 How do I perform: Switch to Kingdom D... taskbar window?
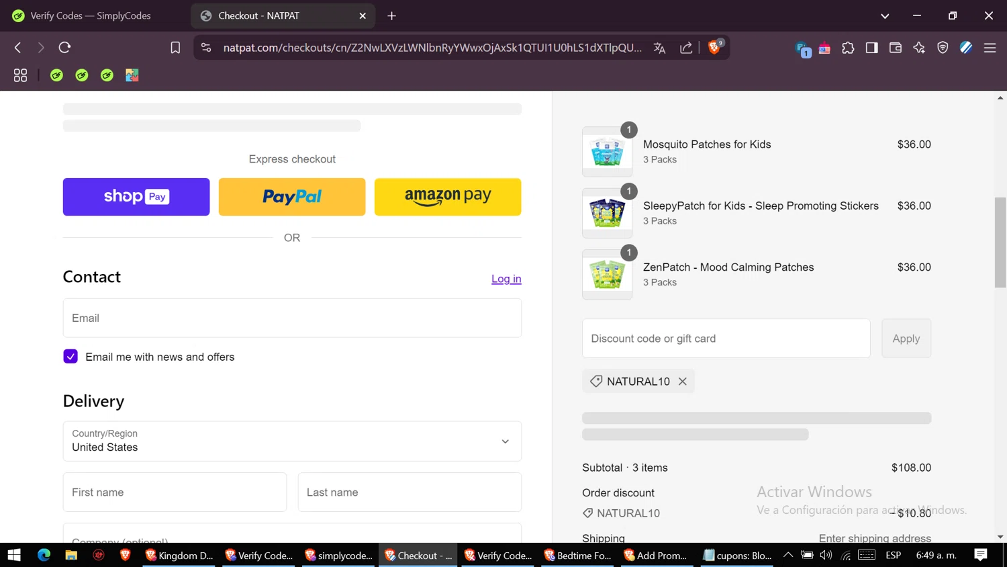(x=179, y=555)
